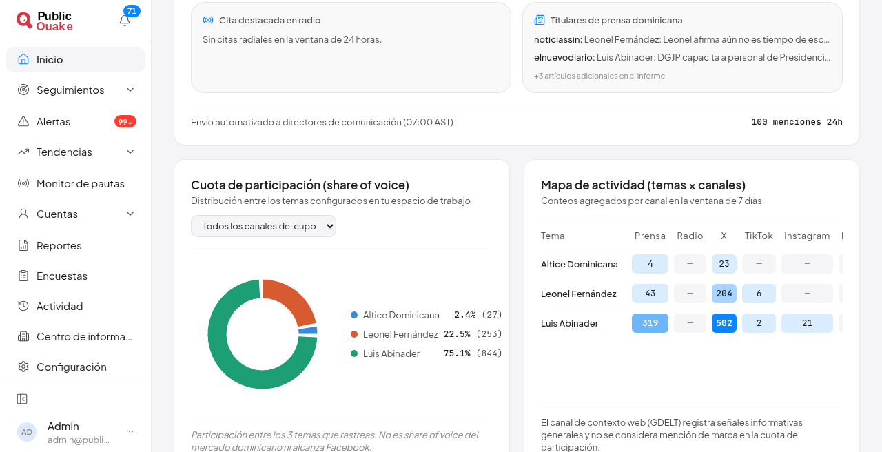Click the Actividad history clock icon
Viewport: 882px width, 452px height.
point(23,306)
